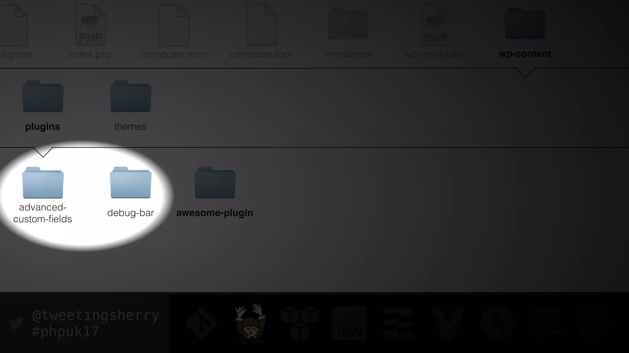Click the @tweetingsherry handle text
The image size is (629, 353).
click(96, 315)
